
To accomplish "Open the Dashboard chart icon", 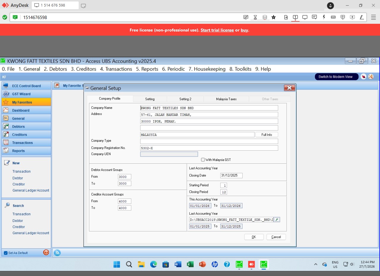I will coord(6,110).
